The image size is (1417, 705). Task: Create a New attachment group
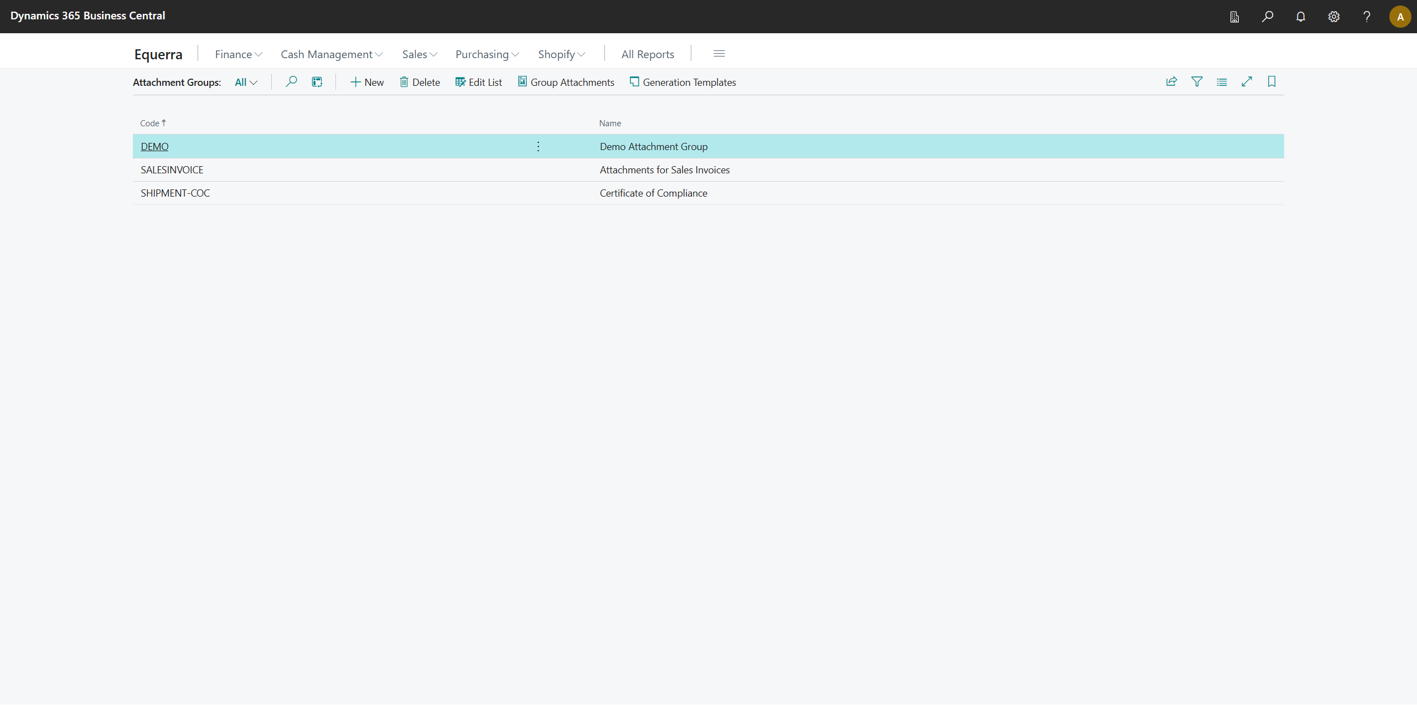pos(367,83)
